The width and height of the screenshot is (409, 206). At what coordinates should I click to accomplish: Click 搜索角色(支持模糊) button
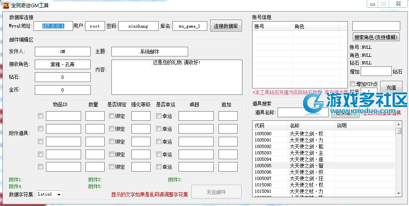(376, 37)
